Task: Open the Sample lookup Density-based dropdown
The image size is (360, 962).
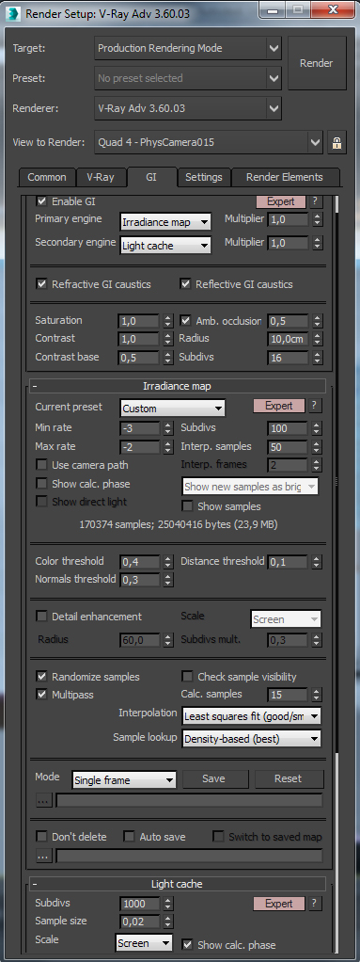Action: point(252,739)
